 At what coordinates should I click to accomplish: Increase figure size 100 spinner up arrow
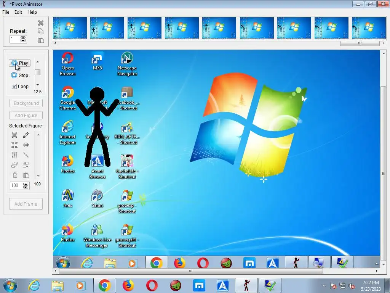(26, 184)
